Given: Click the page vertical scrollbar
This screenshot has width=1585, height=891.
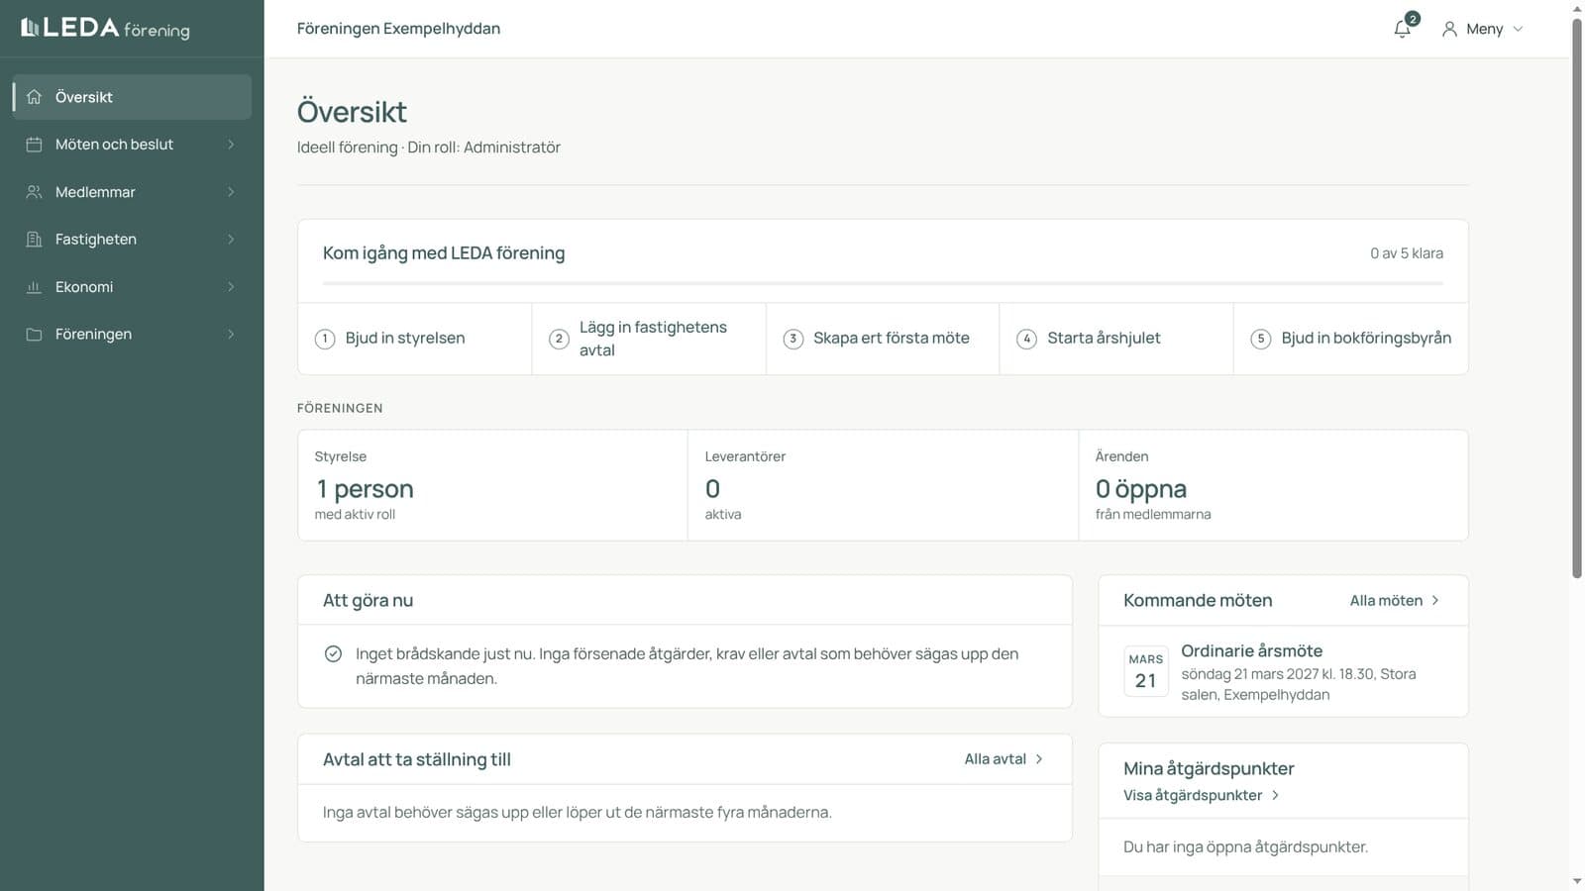Looking at the screenshot, I should [x=1577, y=297].
